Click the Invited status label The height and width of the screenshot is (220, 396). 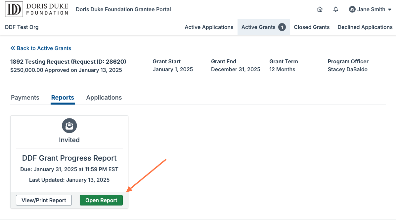pyautogui.click(x=69, y=140)
